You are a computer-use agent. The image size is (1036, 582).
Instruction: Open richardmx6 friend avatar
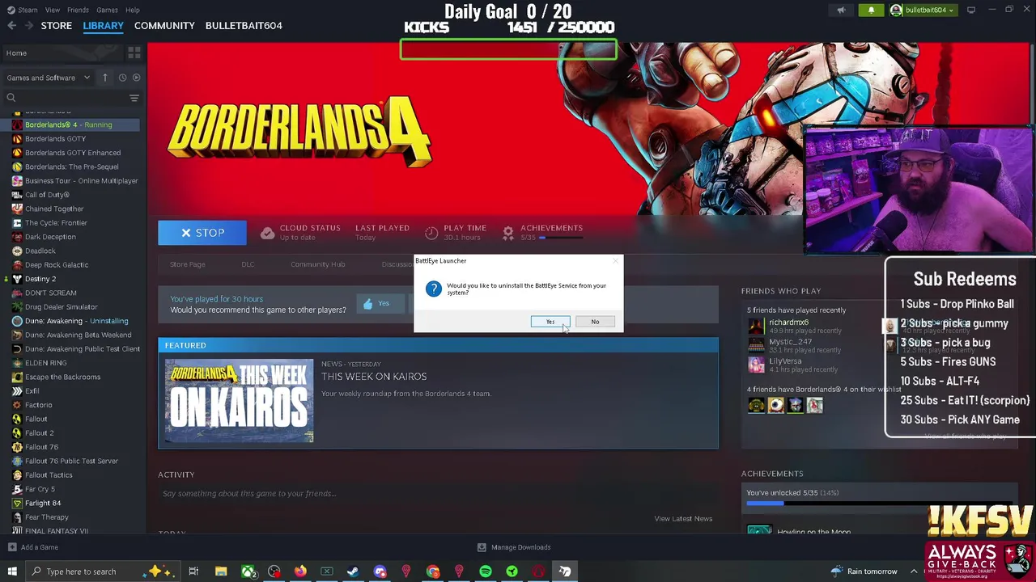pos(756,326)
